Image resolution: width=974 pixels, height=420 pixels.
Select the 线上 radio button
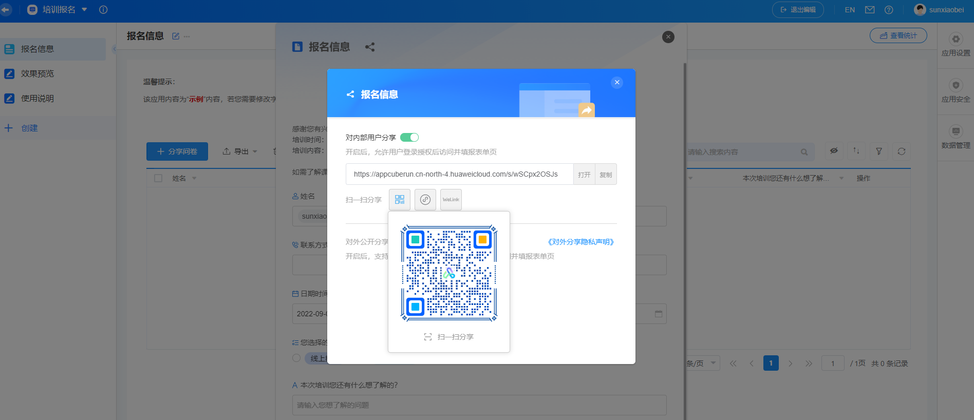(296, 358)
